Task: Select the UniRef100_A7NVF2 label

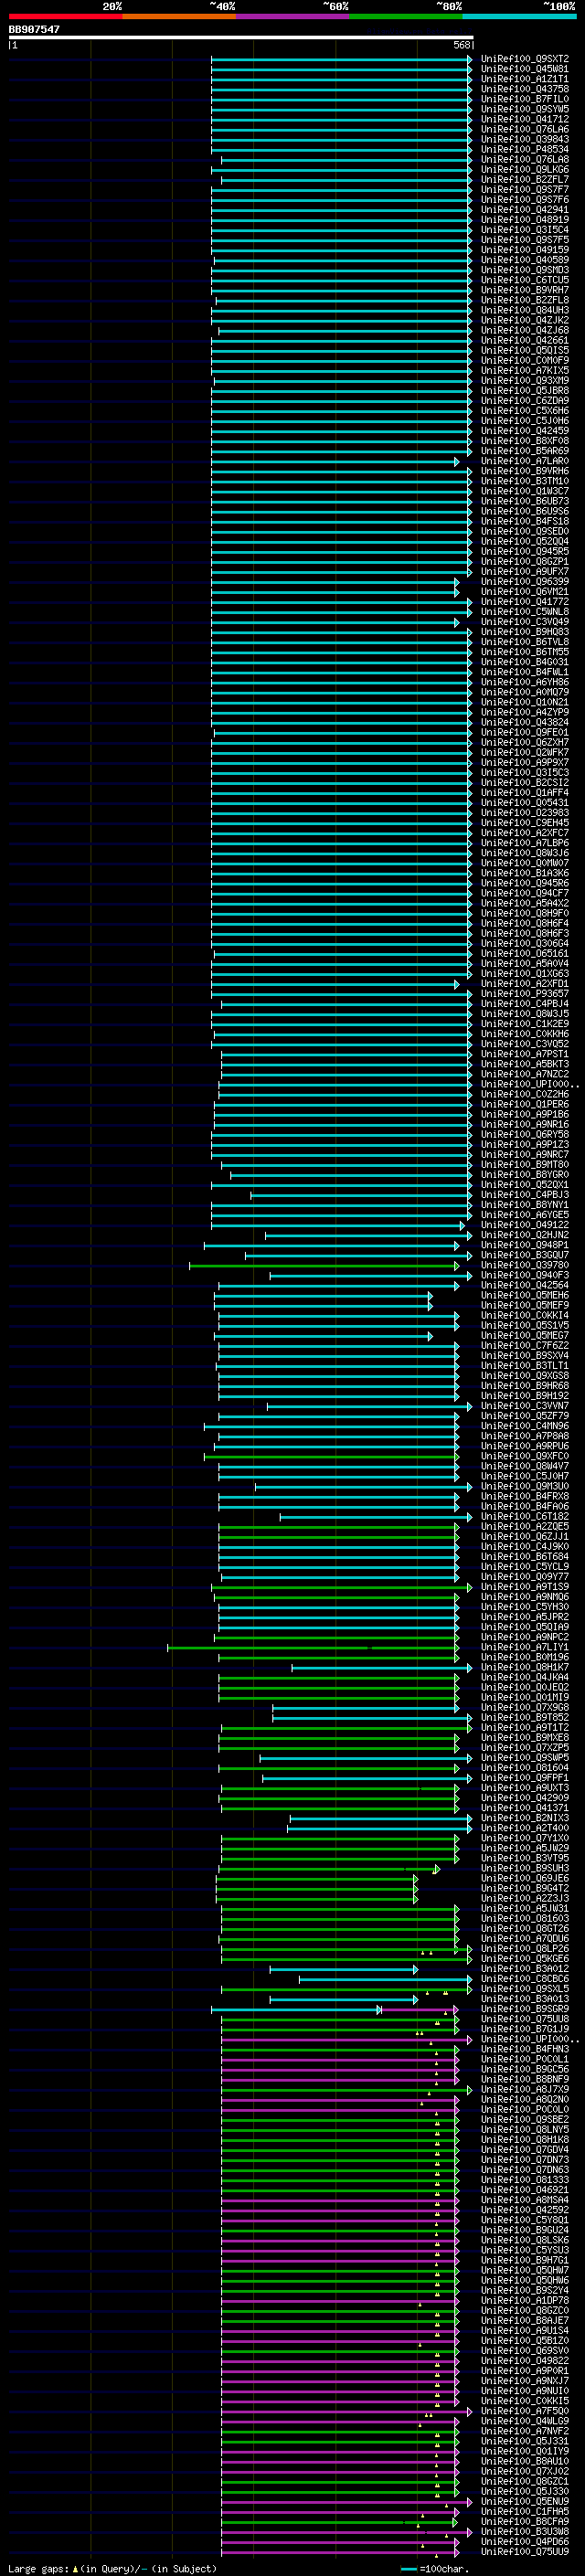Action: tap(525, 2430)
